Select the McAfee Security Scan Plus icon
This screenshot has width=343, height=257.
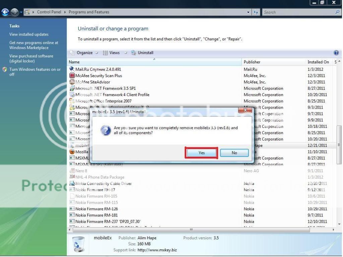[72, 76]
